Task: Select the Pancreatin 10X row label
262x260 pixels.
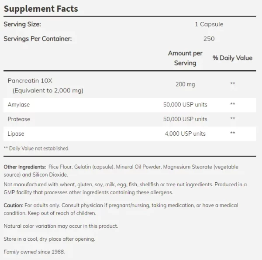Action: pos(30,81)
